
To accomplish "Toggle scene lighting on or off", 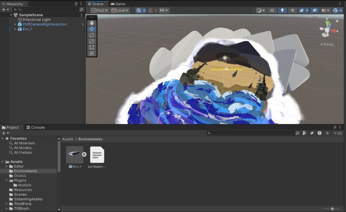I will [282, 10].
